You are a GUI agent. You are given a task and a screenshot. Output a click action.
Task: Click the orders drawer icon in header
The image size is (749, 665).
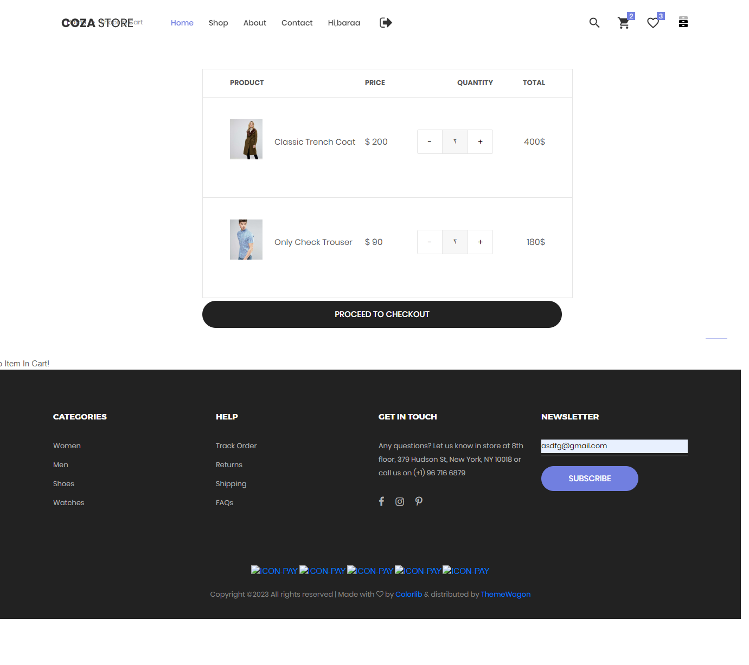pyautogui.click(x=683, y=22)
